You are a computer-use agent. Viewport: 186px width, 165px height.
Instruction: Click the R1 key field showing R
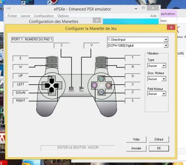pyautogui.click(x=133, y=67)
